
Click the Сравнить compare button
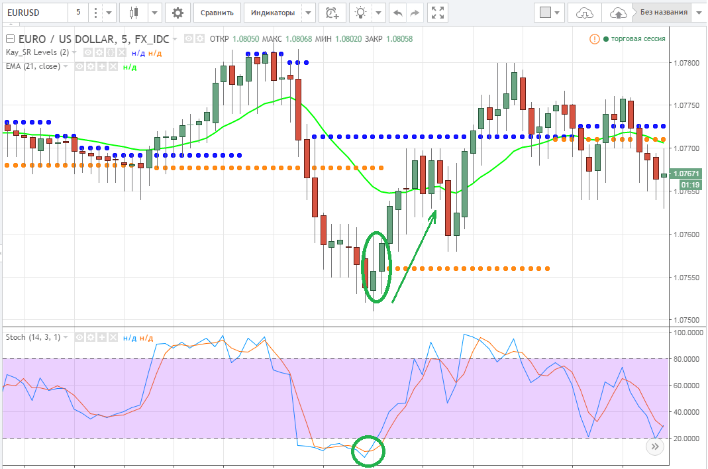pos(217,13)
